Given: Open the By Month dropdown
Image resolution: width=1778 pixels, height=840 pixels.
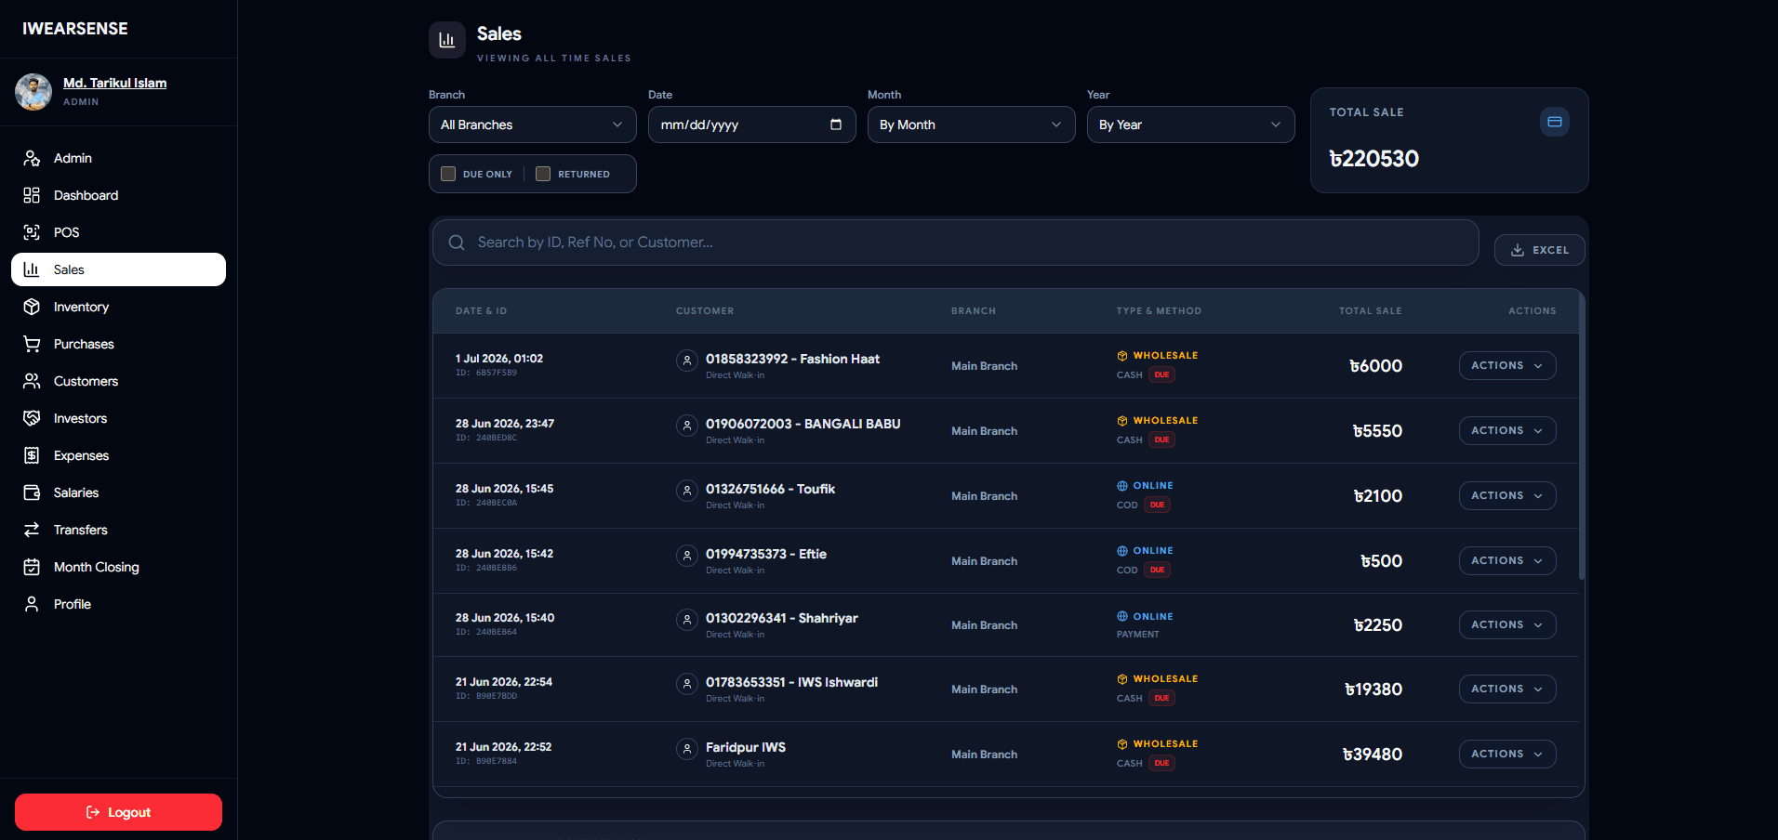Looking at the screenshot, I should tap(972, 125).
